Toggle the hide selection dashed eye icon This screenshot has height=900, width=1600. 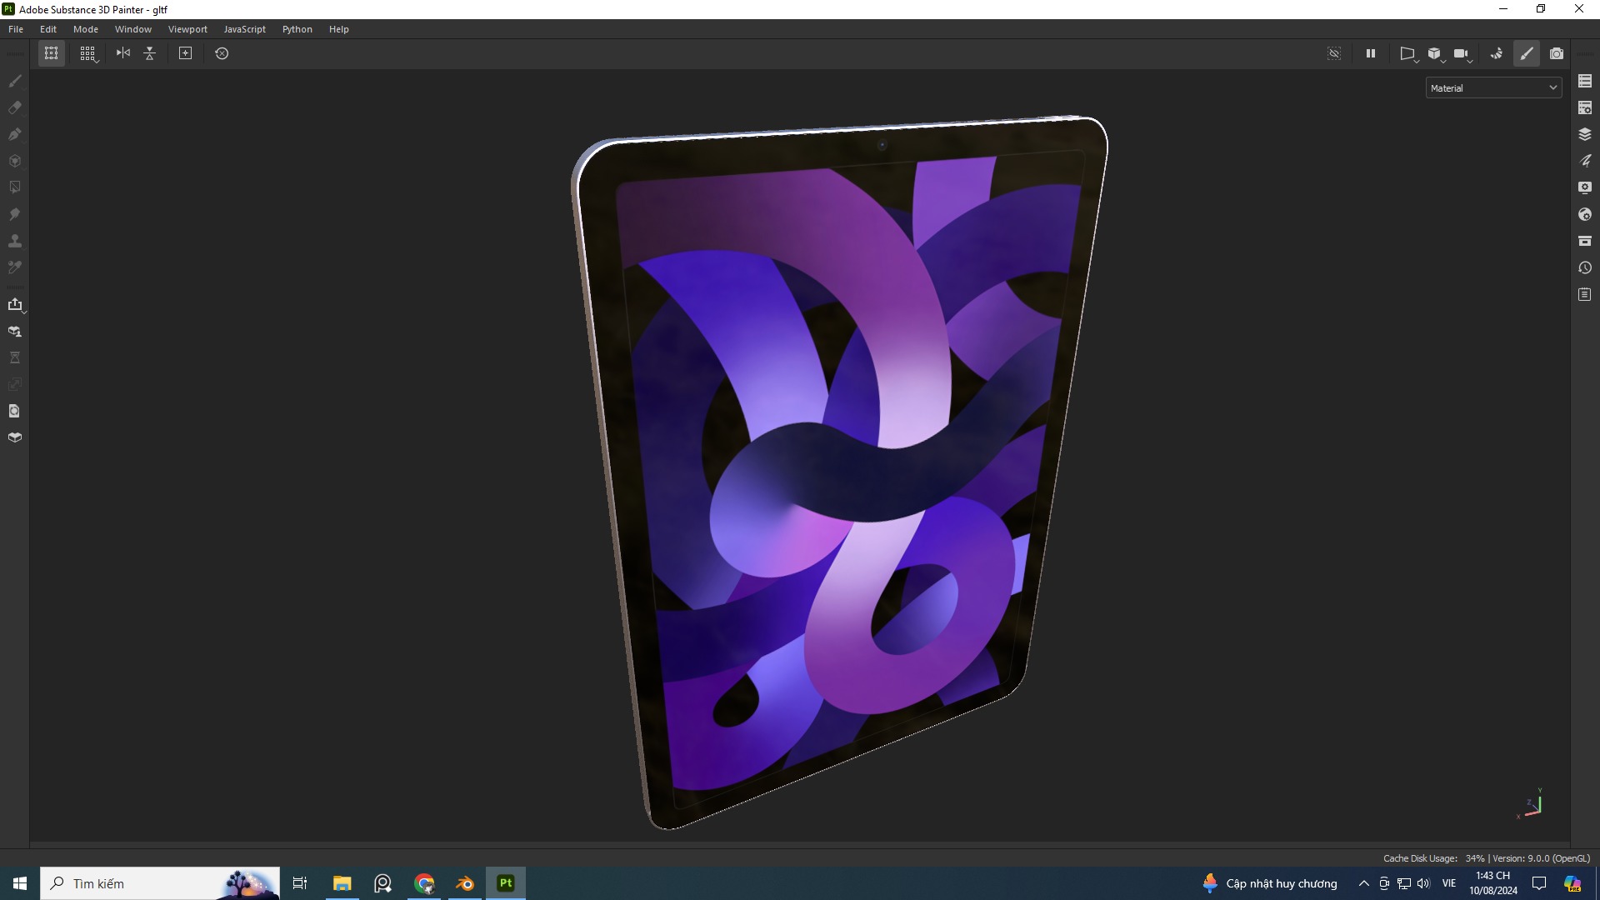pos(1334,53)
